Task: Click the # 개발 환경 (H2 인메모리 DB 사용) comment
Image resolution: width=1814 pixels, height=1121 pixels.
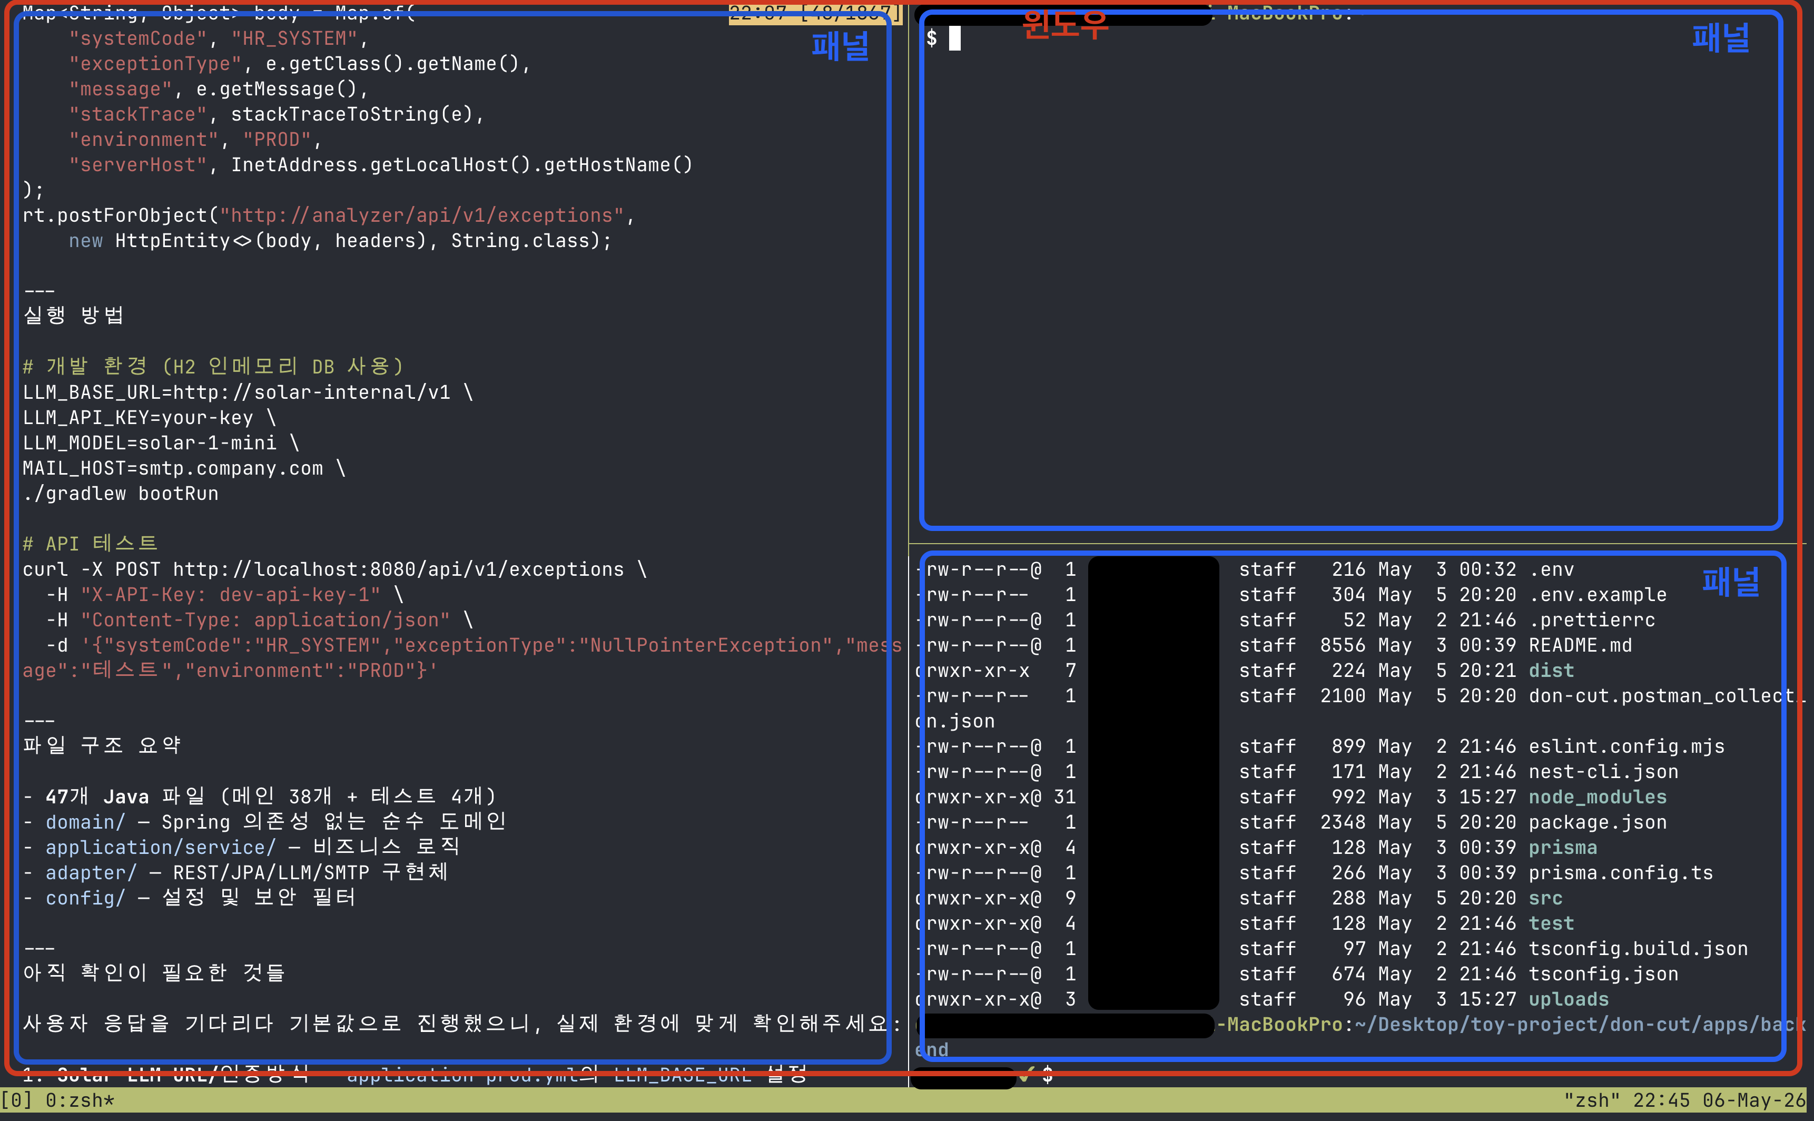Action: [213, 366]
